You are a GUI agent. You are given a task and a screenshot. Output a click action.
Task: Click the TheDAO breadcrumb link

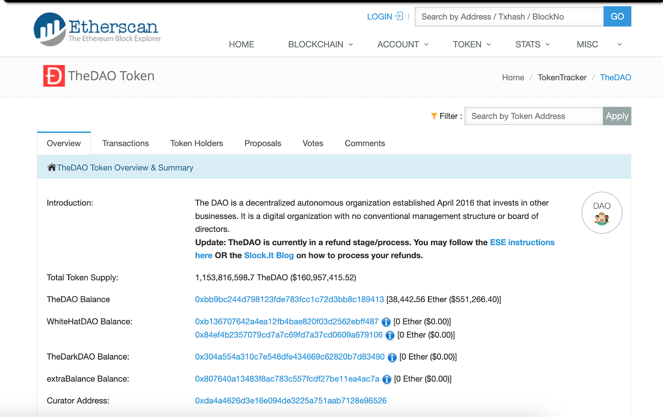coord(615,77)
